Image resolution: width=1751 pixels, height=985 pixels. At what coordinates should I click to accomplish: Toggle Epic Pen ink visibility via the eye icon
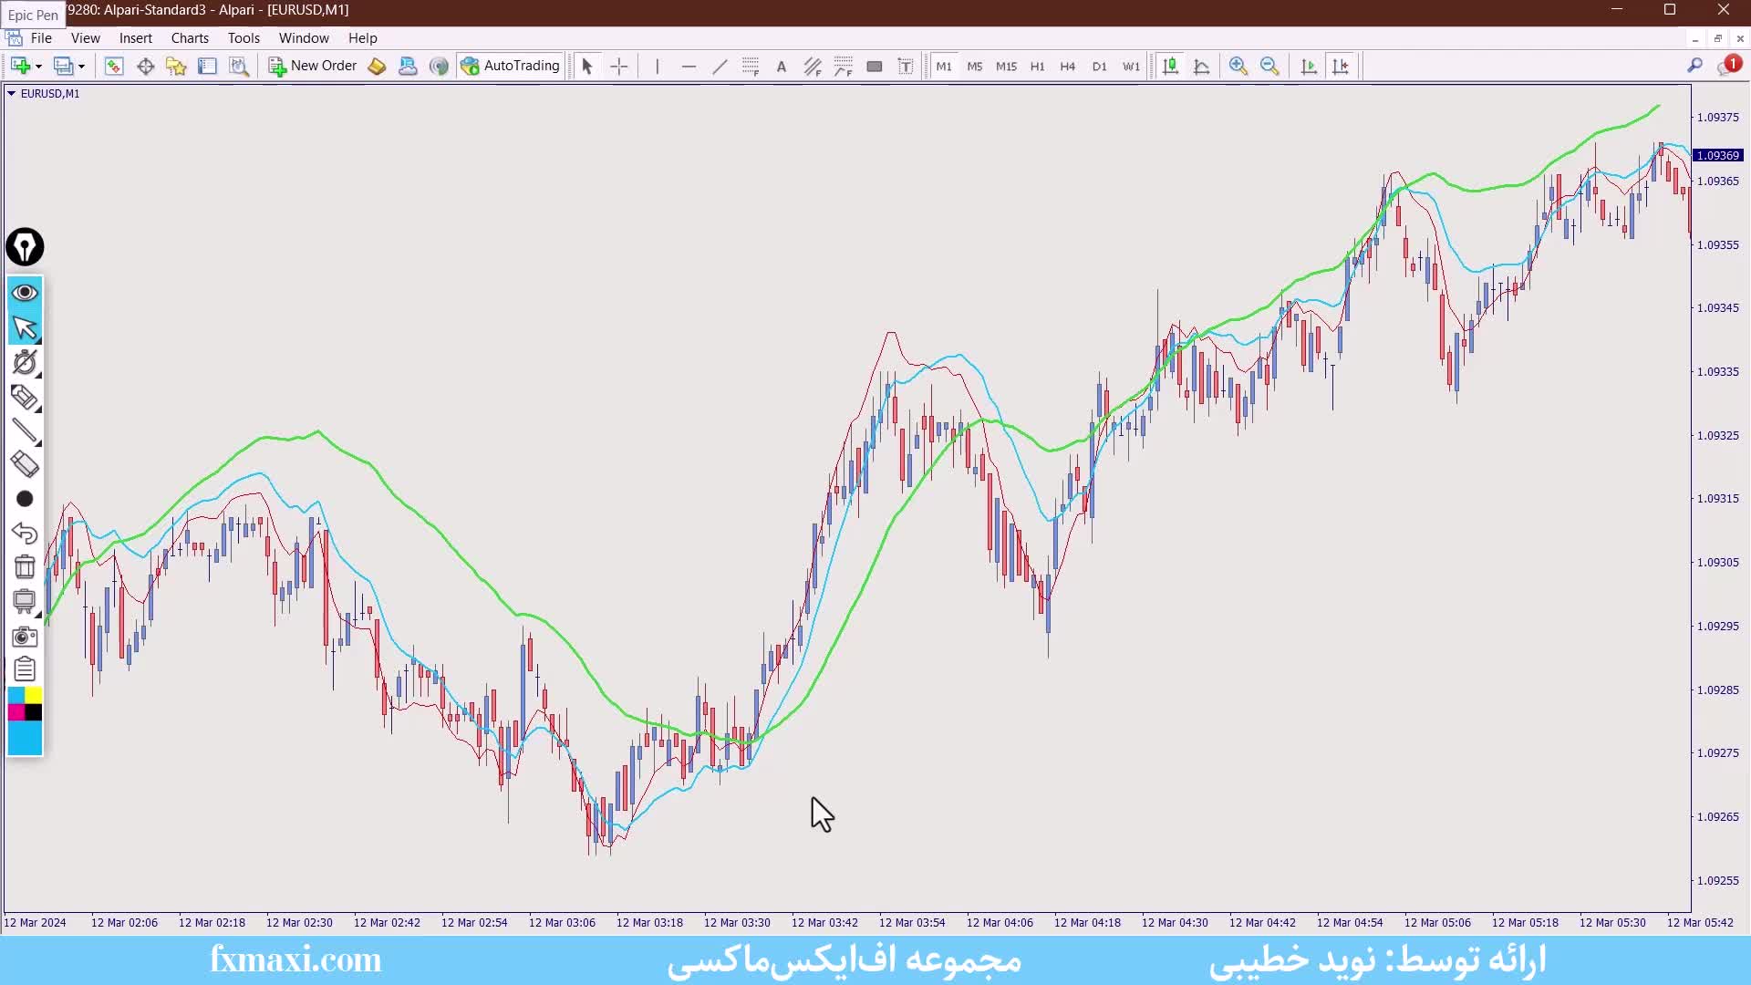tap(25, 292)
